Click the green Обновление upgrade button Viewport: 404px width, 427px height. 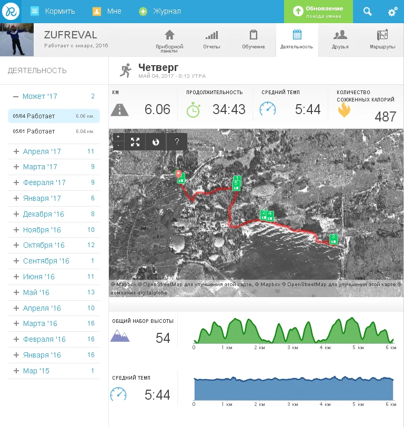pyautogui.click(x=318, y=12)
